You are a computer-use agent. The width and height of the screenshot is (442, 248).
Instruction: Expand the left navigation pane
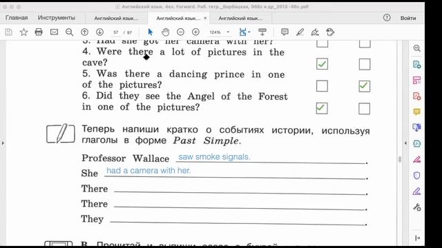pyautogui.click(x=3, y=143)
